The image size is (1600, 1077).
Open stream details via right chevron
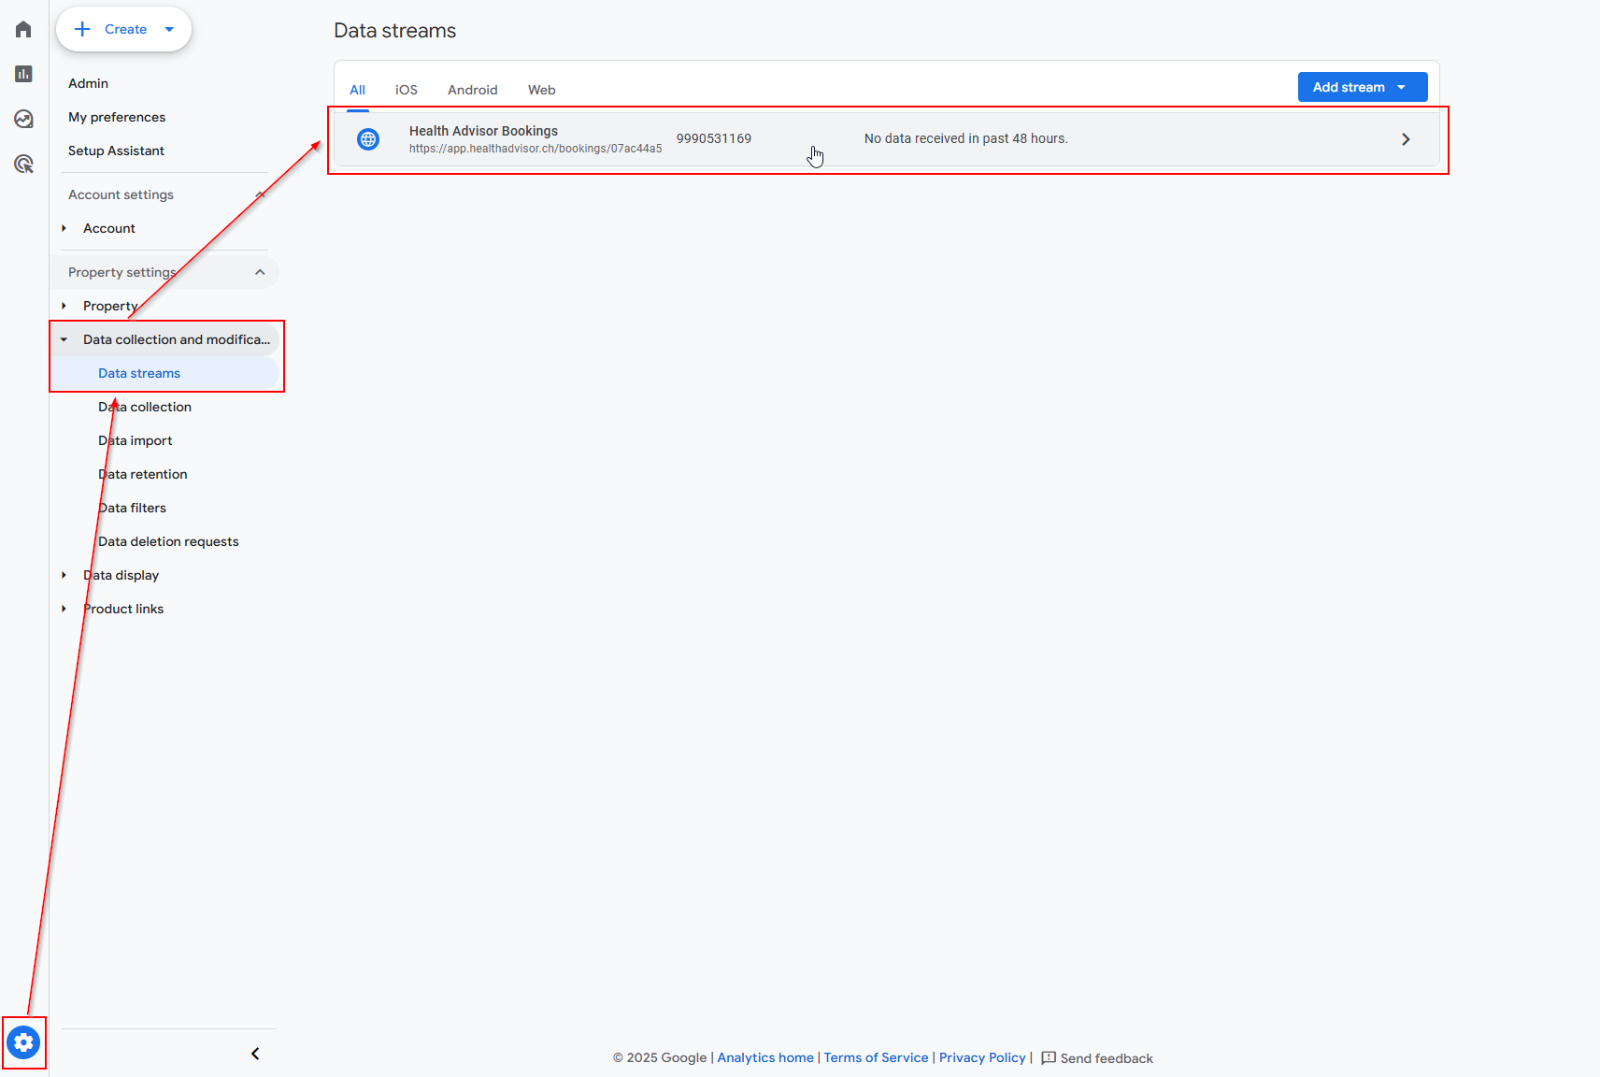point(1406,139)
